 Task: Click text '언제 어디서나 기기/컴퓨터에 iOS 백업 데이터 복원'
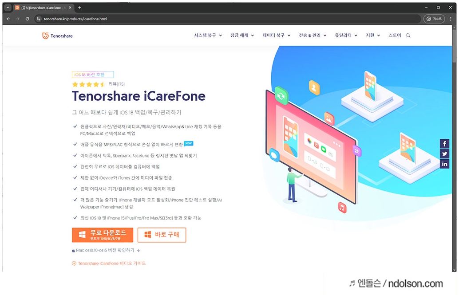(128, 189)
